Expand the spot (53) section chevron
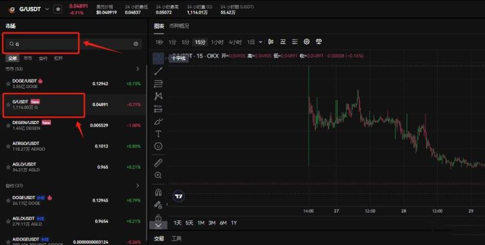This screenshot has width=485, height=245. 138,69
